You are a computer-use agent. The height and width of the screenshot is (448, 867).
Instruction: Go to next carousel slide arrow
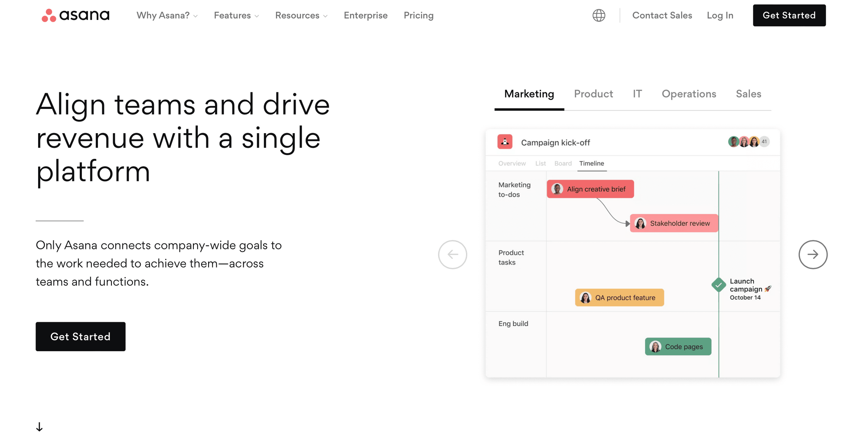813,255
